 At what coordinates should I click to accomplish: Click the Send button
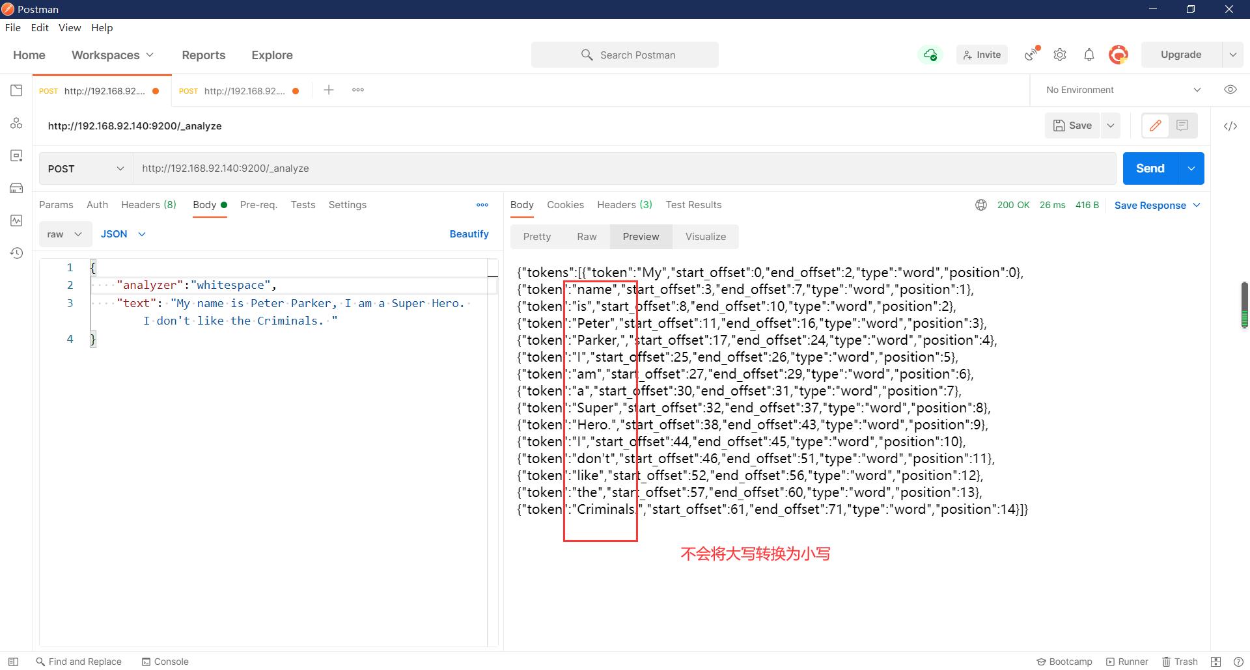pos(1150,168)
